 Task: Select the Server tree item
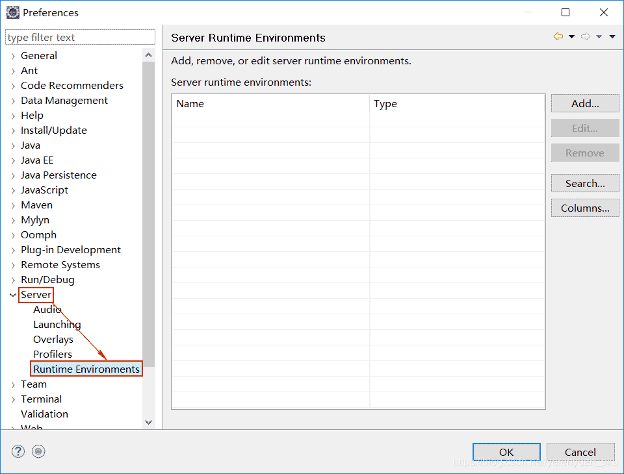tap(36, 295)
